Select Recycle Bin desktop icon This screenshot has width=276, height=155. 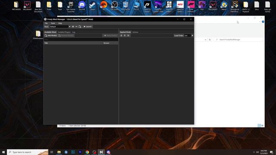pyautogui.click(x=125, y=6)
